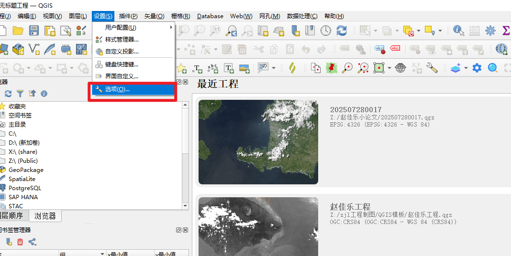The image size is (511, 256).
Task: Click the browser scrollbar down arrow
Action: click(x=185, y=206)
